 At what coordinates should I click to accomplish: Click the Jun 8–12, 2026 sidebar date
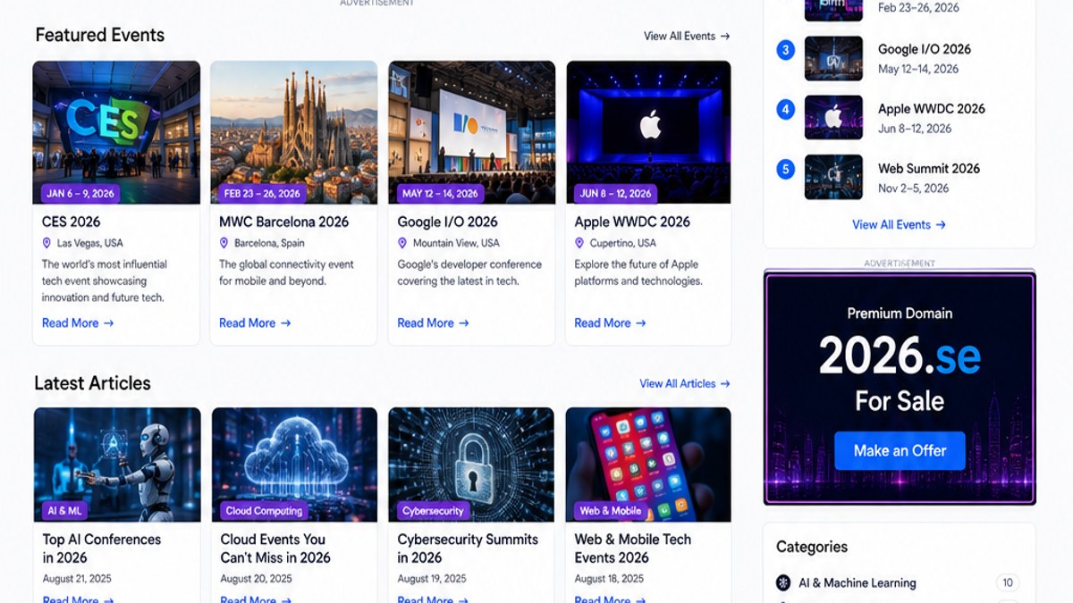[915, 129]
